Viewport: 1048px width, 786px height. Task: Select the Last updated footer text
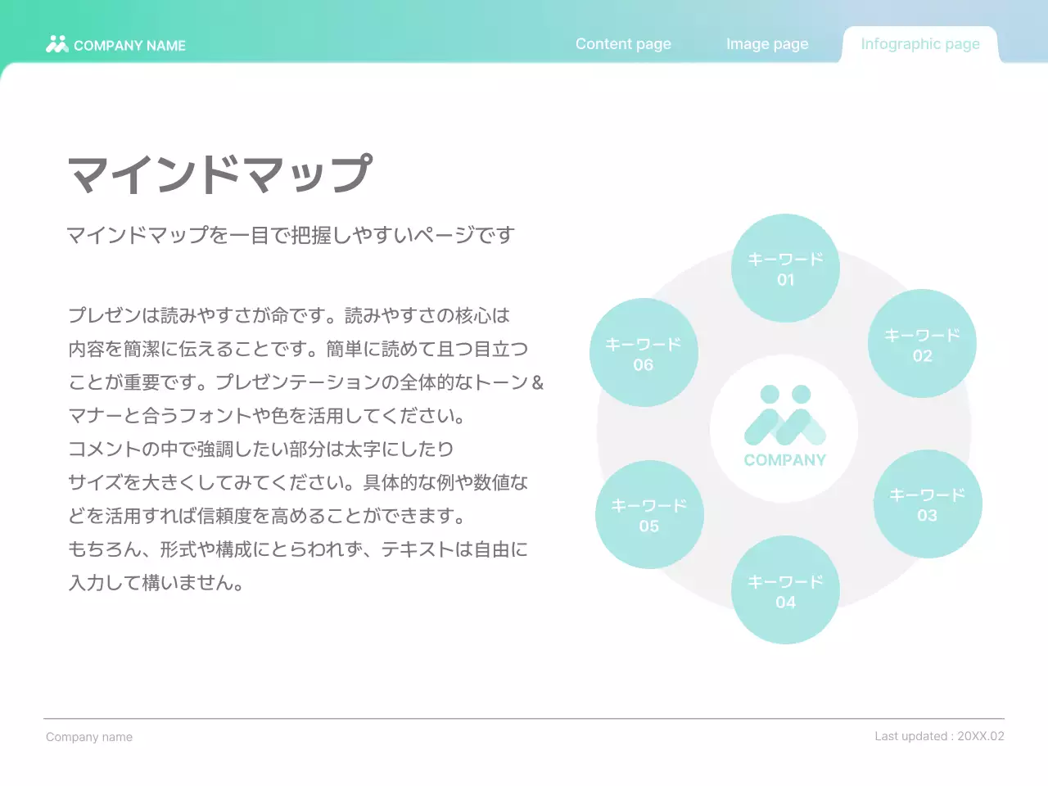point(939,736)
